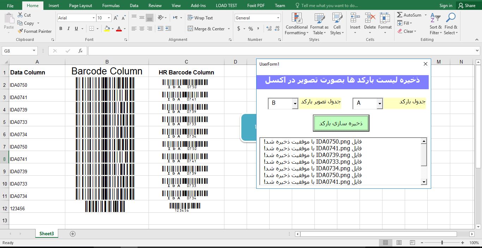This screenshot has width=482, height=248.
Task: Switch to Page Layout view icon
Action: pos(399,243)
